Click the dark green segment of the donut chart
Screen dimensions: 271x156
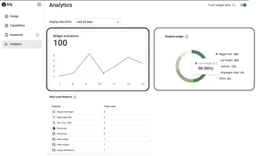199,53
